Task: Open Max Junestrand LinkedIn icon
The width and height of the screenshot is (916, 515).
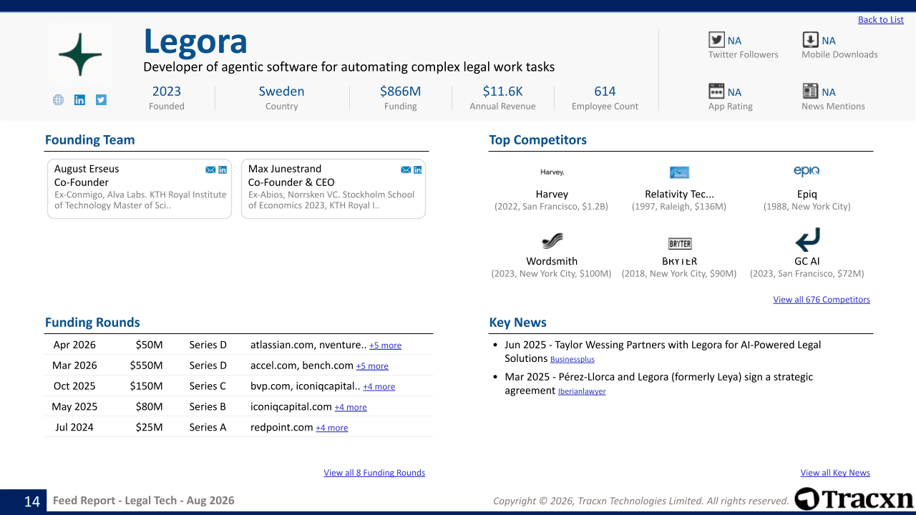Action: 418,170
